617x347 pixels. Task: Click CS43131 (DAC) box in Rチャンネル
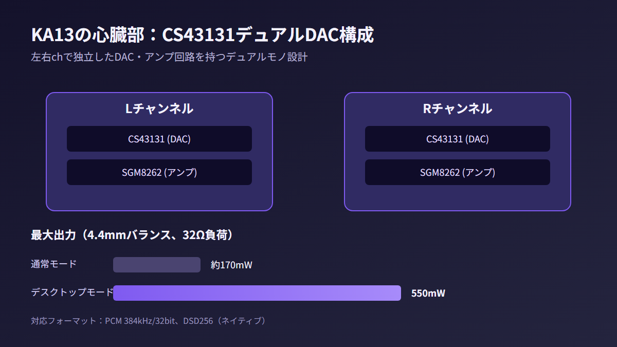[458, 139]
